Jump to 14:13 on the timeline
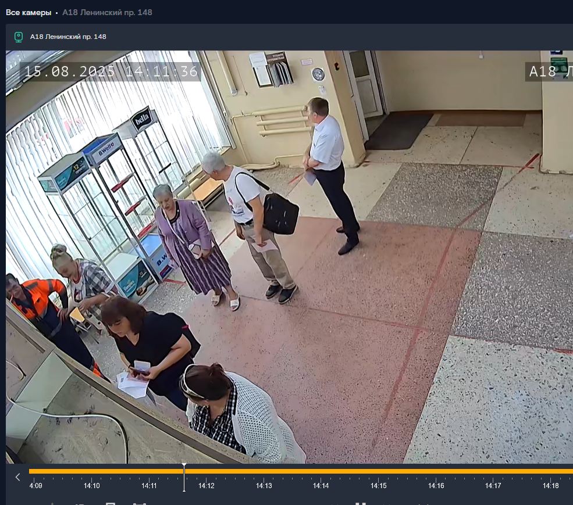The height and width of the screenshot is (505, 573). 264,486
